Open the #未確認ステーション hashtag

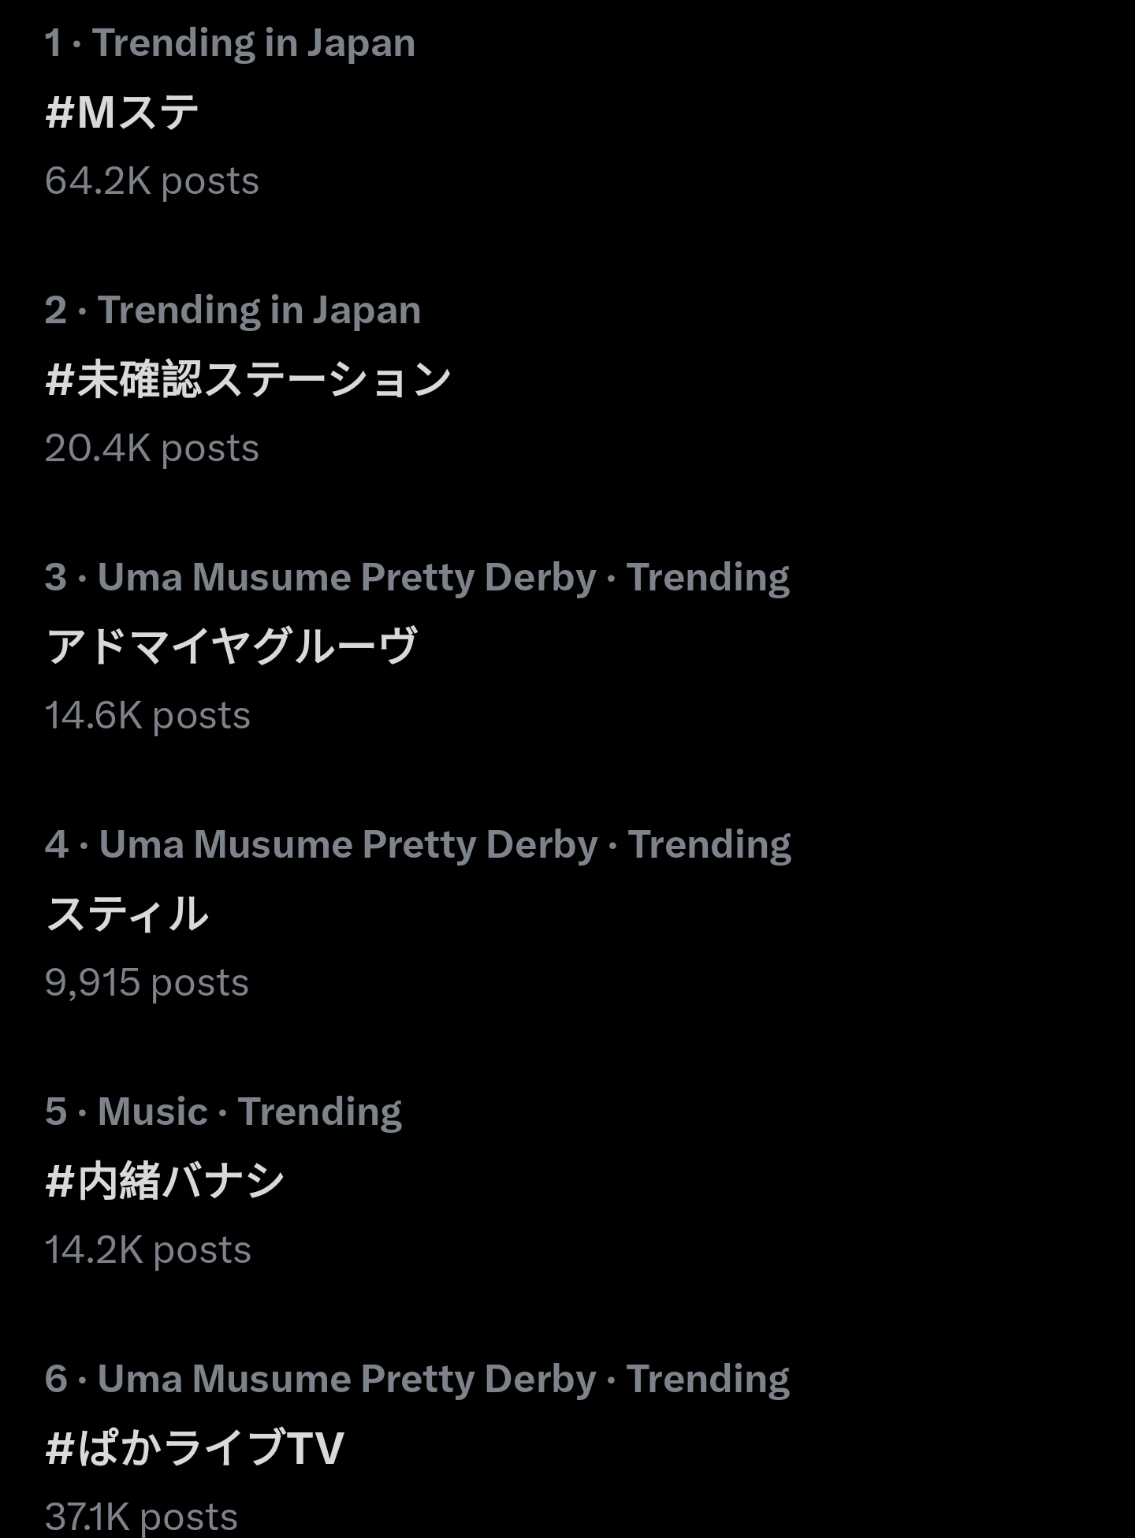coord(247,379)
